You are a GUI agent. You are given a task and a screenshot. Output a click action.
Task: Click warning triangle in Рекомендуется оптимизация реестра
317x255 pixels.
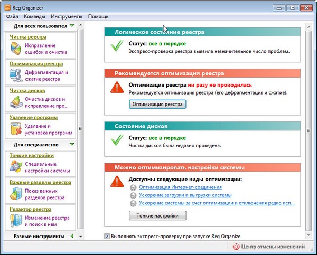tap(117, 87)
